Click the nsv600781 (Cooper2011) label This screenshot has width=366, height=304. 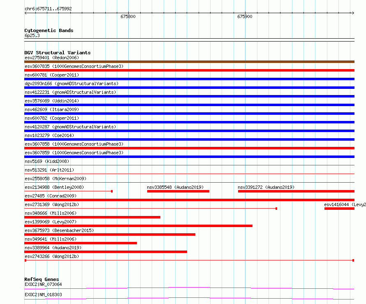click(52, 75)
